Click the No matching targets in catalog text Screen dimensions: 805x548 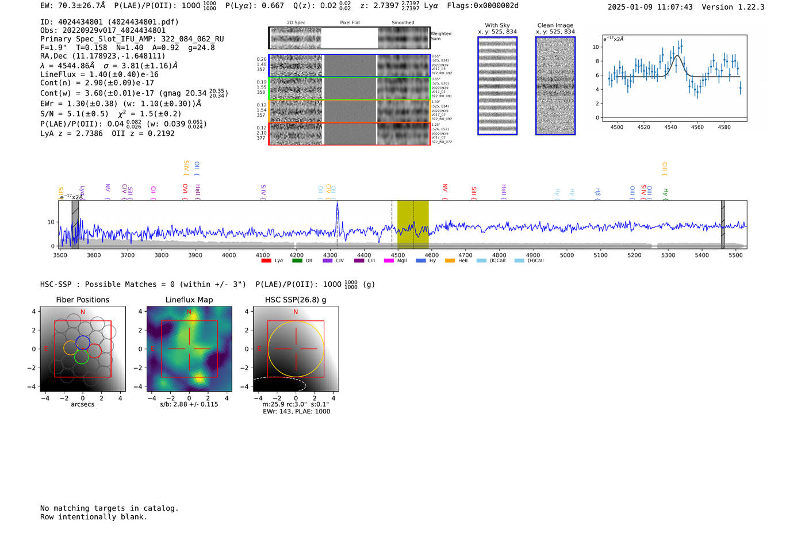pos(109,508)
